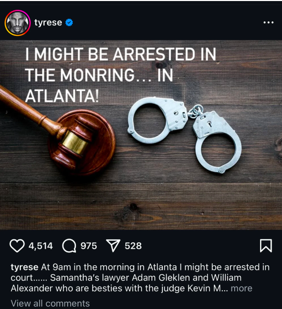
Task: Like the post with the heart icon
Action: 17,246
